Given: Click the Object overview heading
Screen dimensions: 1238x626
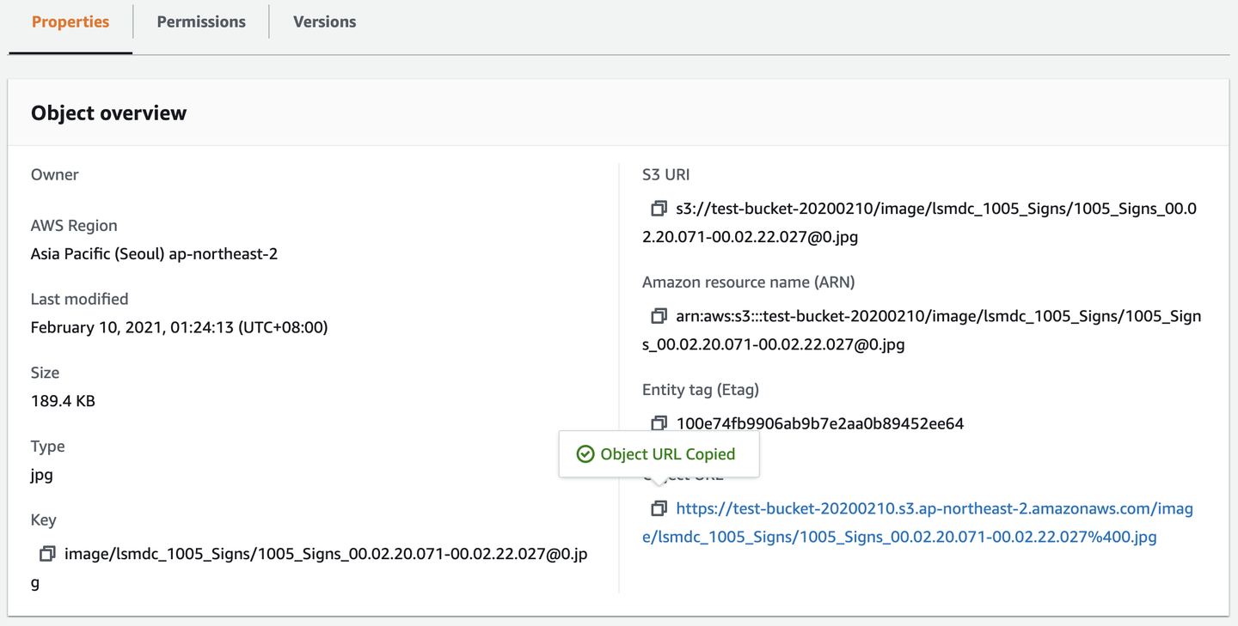Looking at the screenshot, I should pyautogui.click(x=108, y=113).
